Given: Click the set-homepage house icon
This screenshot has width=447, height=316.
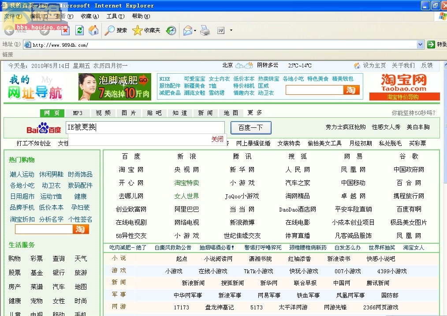Looking at the screenshot, I should point(357,66).
